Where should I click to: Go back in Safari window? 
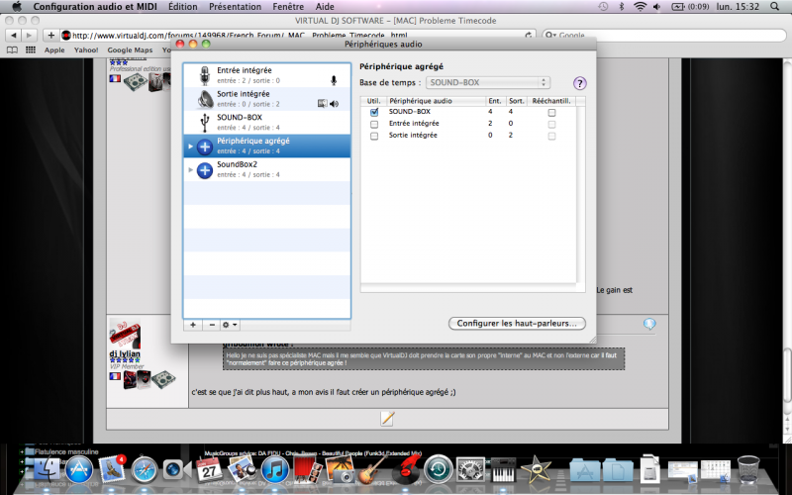[x=14, y=35]
